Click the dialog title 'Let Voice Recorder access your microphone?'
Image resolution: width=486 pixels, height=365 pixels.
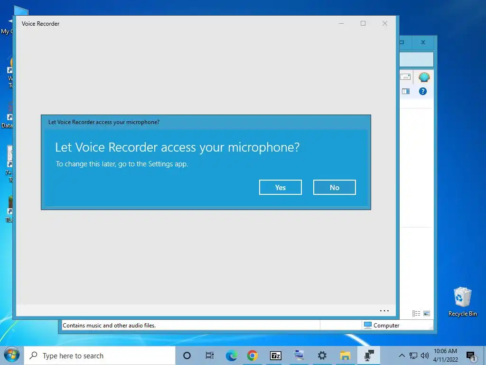tap(104, 122)
